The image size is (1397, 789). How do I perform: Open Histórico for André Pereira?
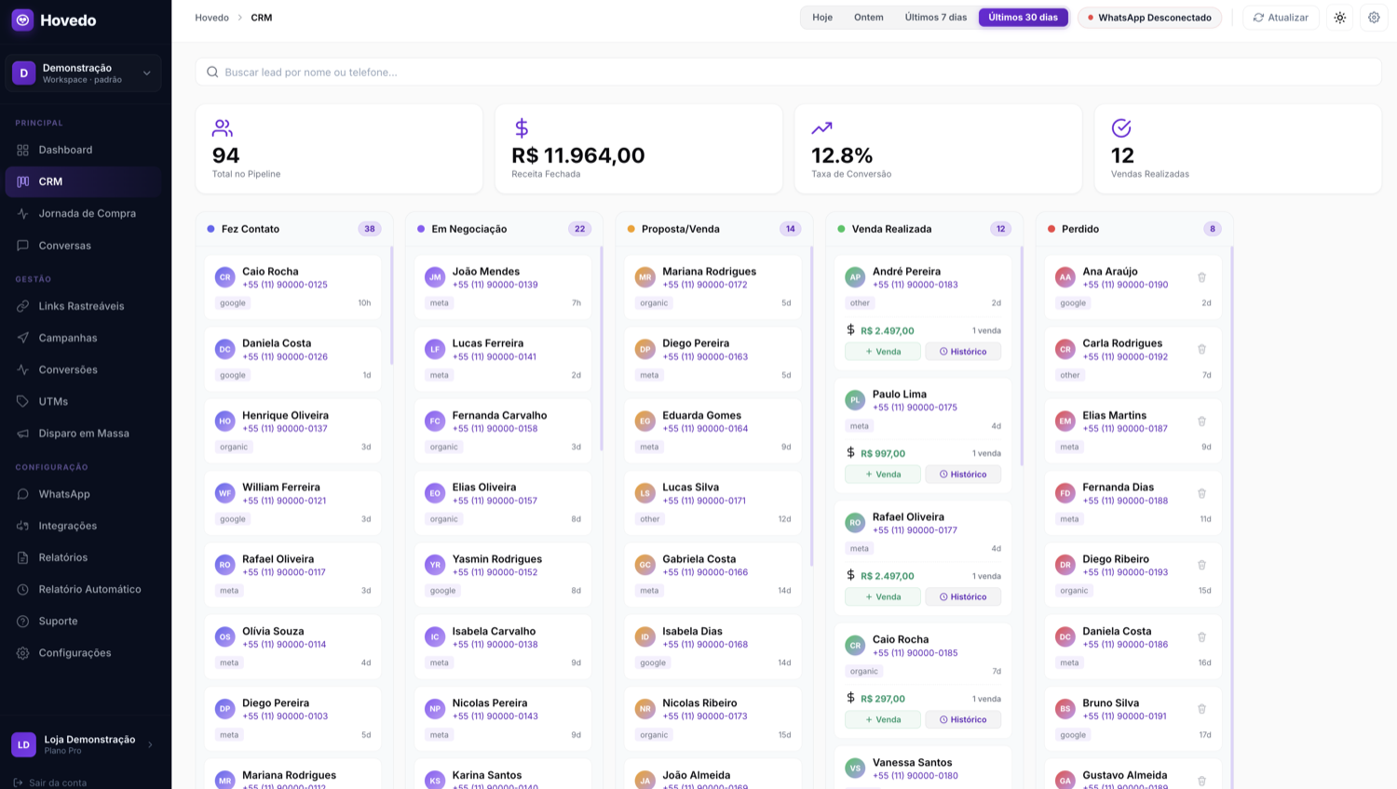point(963,352)
